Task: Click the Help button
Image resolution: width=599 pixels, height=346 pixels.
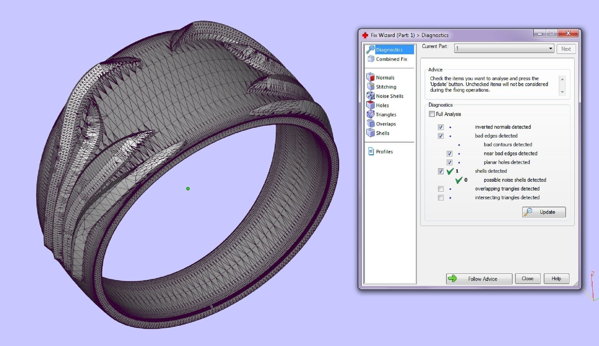Action: [x=556, y=278]
